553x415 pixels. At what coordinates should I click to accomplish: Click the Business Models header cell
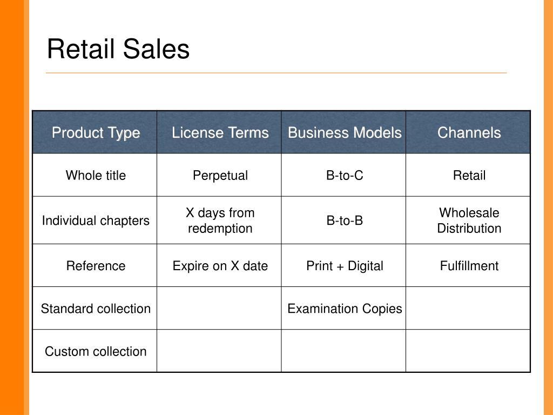point(343,132)
